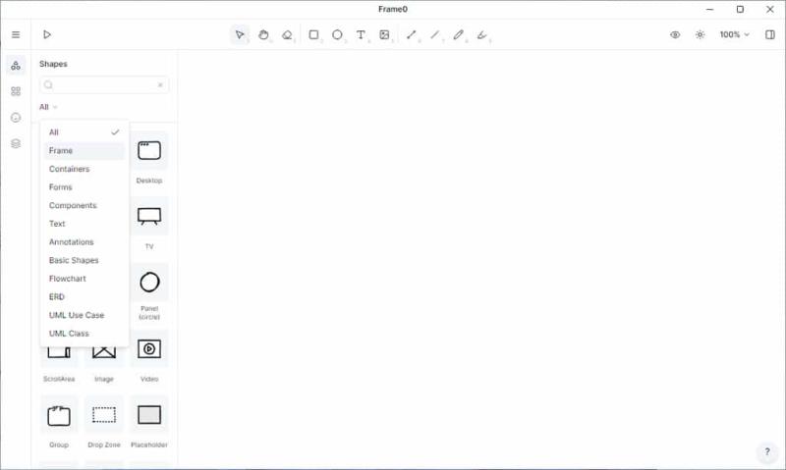Choose the connector tool
786x470 pixels.
(x=412, y=34)
